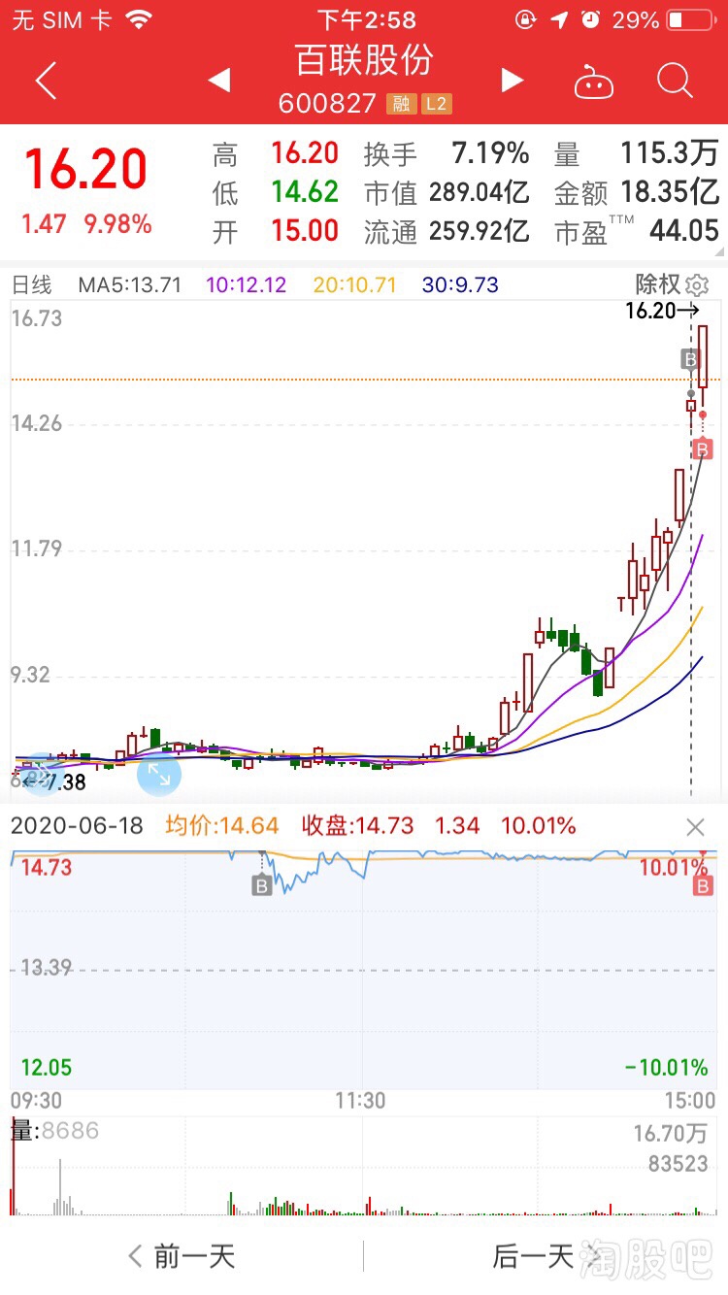Viewport: 728px width, 1295px height.
Task: Tap MA5:13.71 indicator label
Action: 130,284
